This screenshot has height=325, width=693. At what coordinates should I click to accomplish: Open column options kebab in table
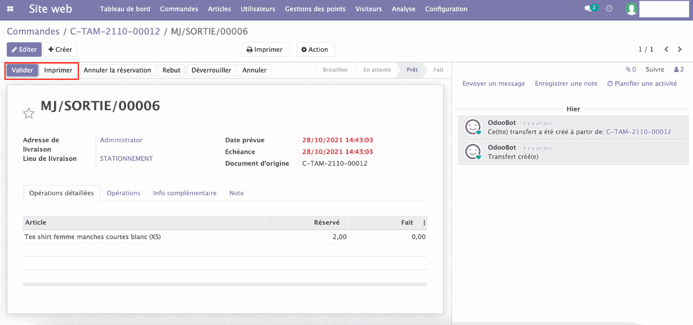tap(424, 223)
